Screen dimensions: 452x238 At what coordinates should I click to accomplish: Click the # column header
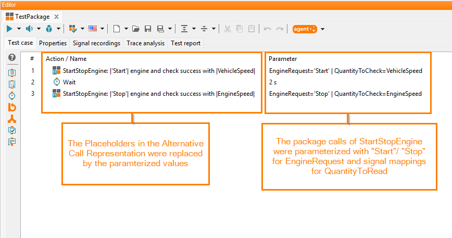pyautogui.click(x=32, y=59)
